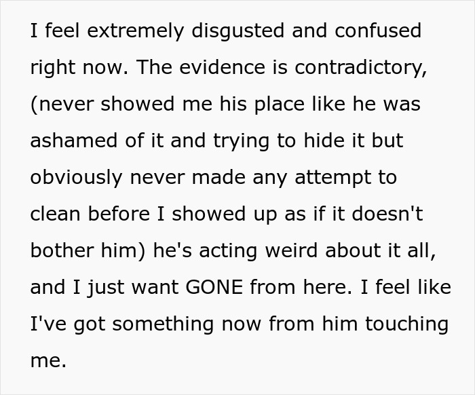Click the opening parenthesis before "never"
The image size is (475, 395).
click(x=34, y=105)
